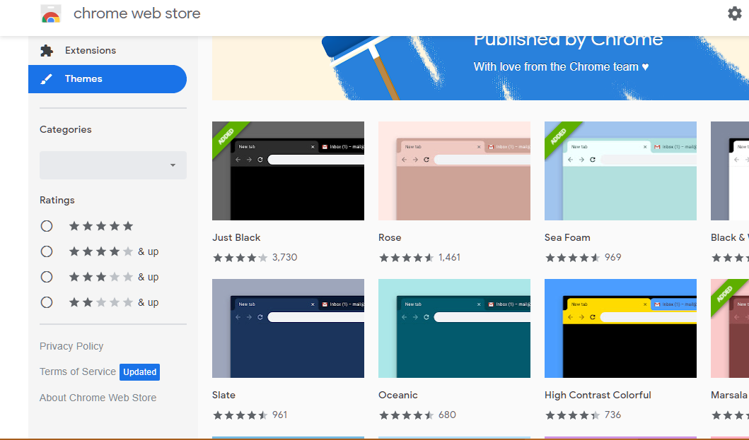Open the Terms of Service link
The image size is (749, 440).
[x=78, y=371]
